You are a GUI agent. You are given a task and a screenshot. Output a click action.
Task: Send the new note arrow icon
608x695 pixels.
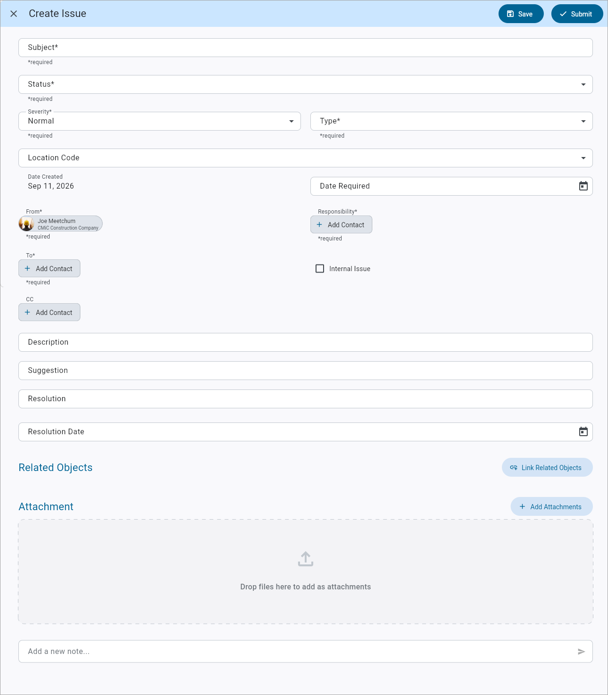pos(581,652)
